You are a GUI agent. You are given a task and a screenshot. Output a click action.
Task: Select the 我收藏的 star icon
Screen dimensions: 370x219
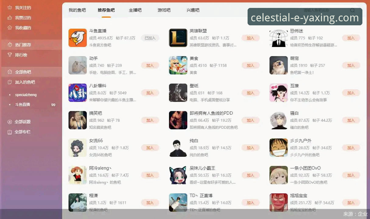[x=9, y=28]
